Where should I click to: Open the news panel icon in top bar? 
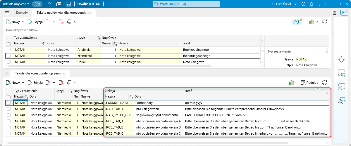pyautogui.click(x=59, y=4)
